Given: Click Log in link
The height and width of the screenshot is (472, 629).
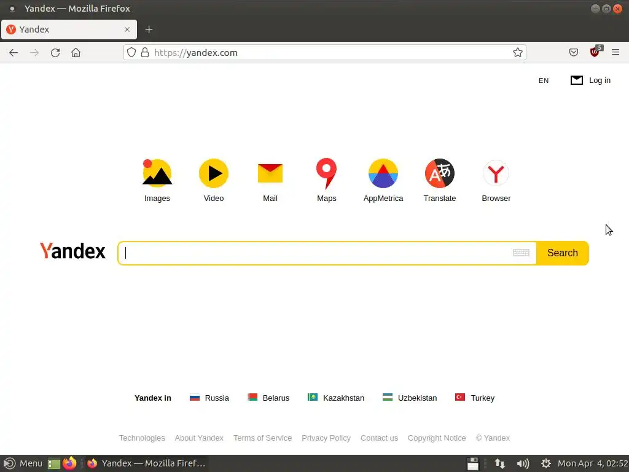Looking at the screenshot, I should [x=600, y=81].
